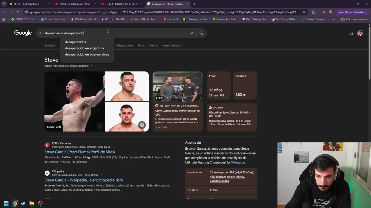Open Todos los marcadores folder
This screenshot has height=208, width=371.
355,19
